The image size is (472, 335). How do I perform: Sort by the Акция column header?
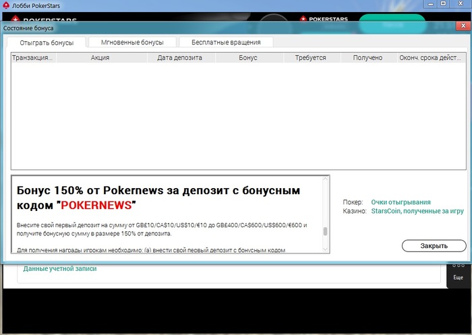pyautogui.click(x=100, y=57)
